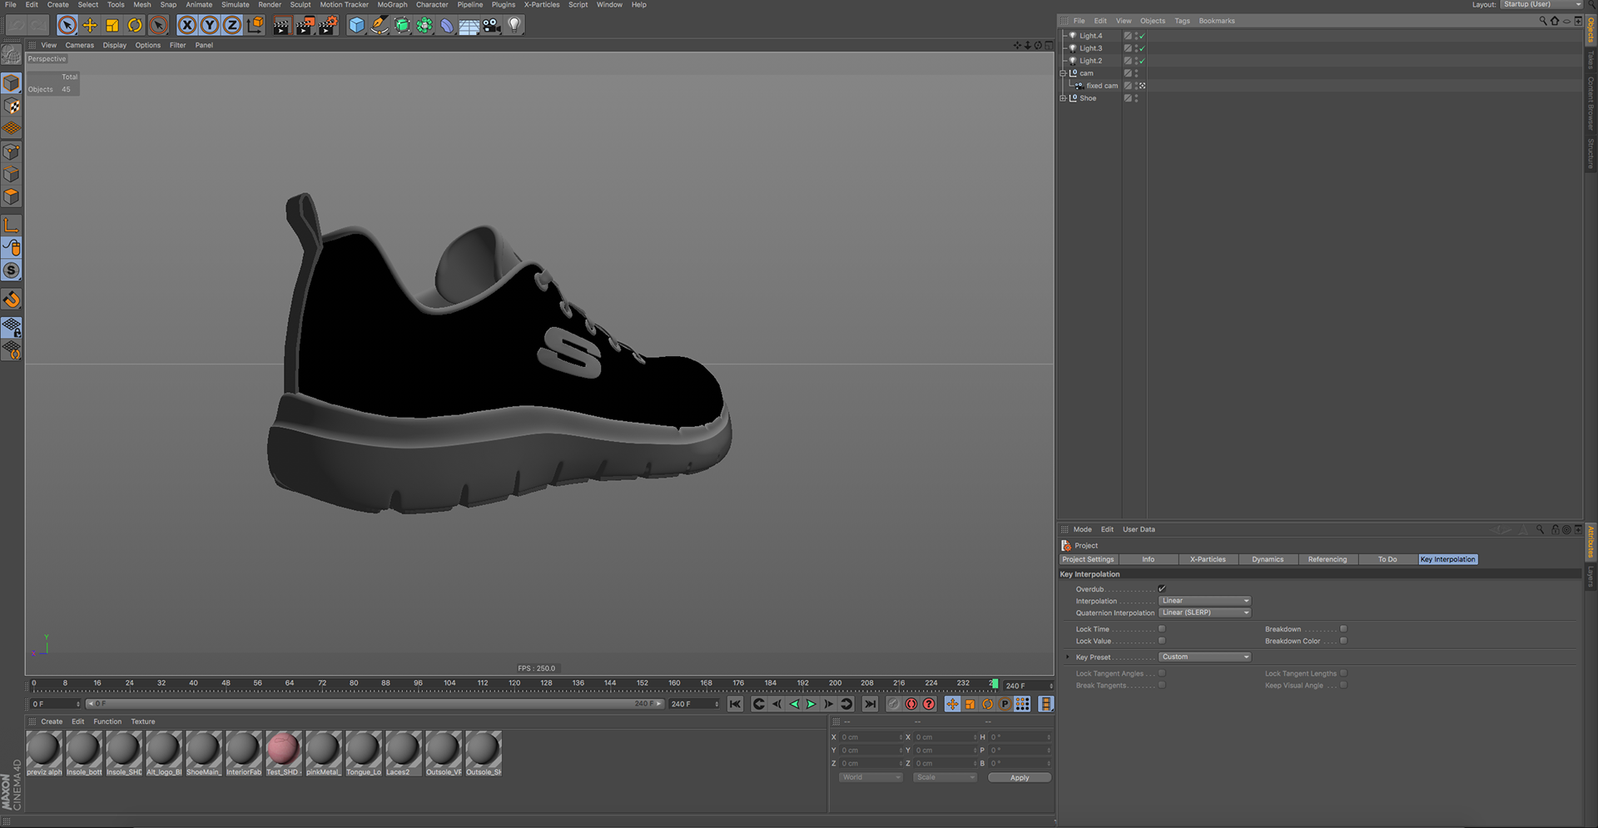Select the spline Pen tool
This screenshot has height=828, width=1598.
(x=380, y=25)
